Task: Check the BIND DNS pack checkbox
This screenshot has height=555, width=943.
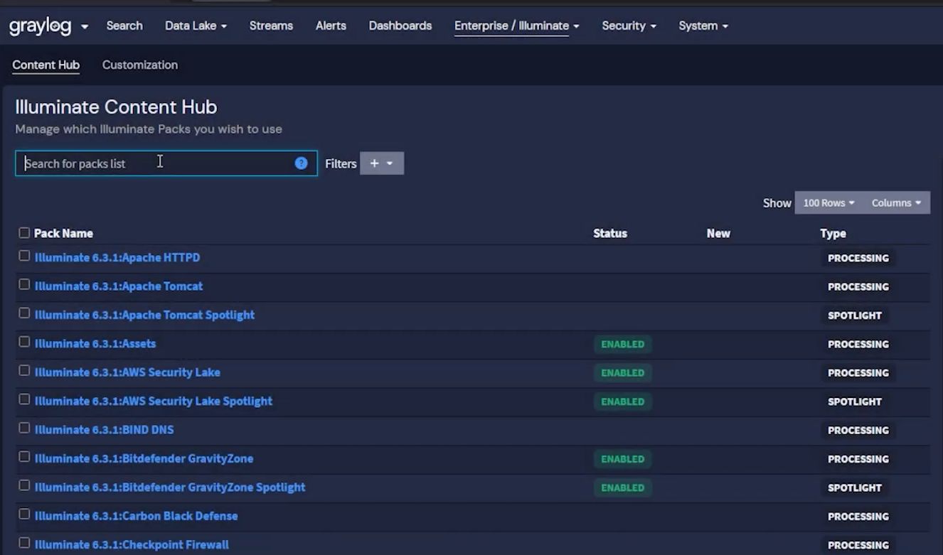Action: coord(24,428)
